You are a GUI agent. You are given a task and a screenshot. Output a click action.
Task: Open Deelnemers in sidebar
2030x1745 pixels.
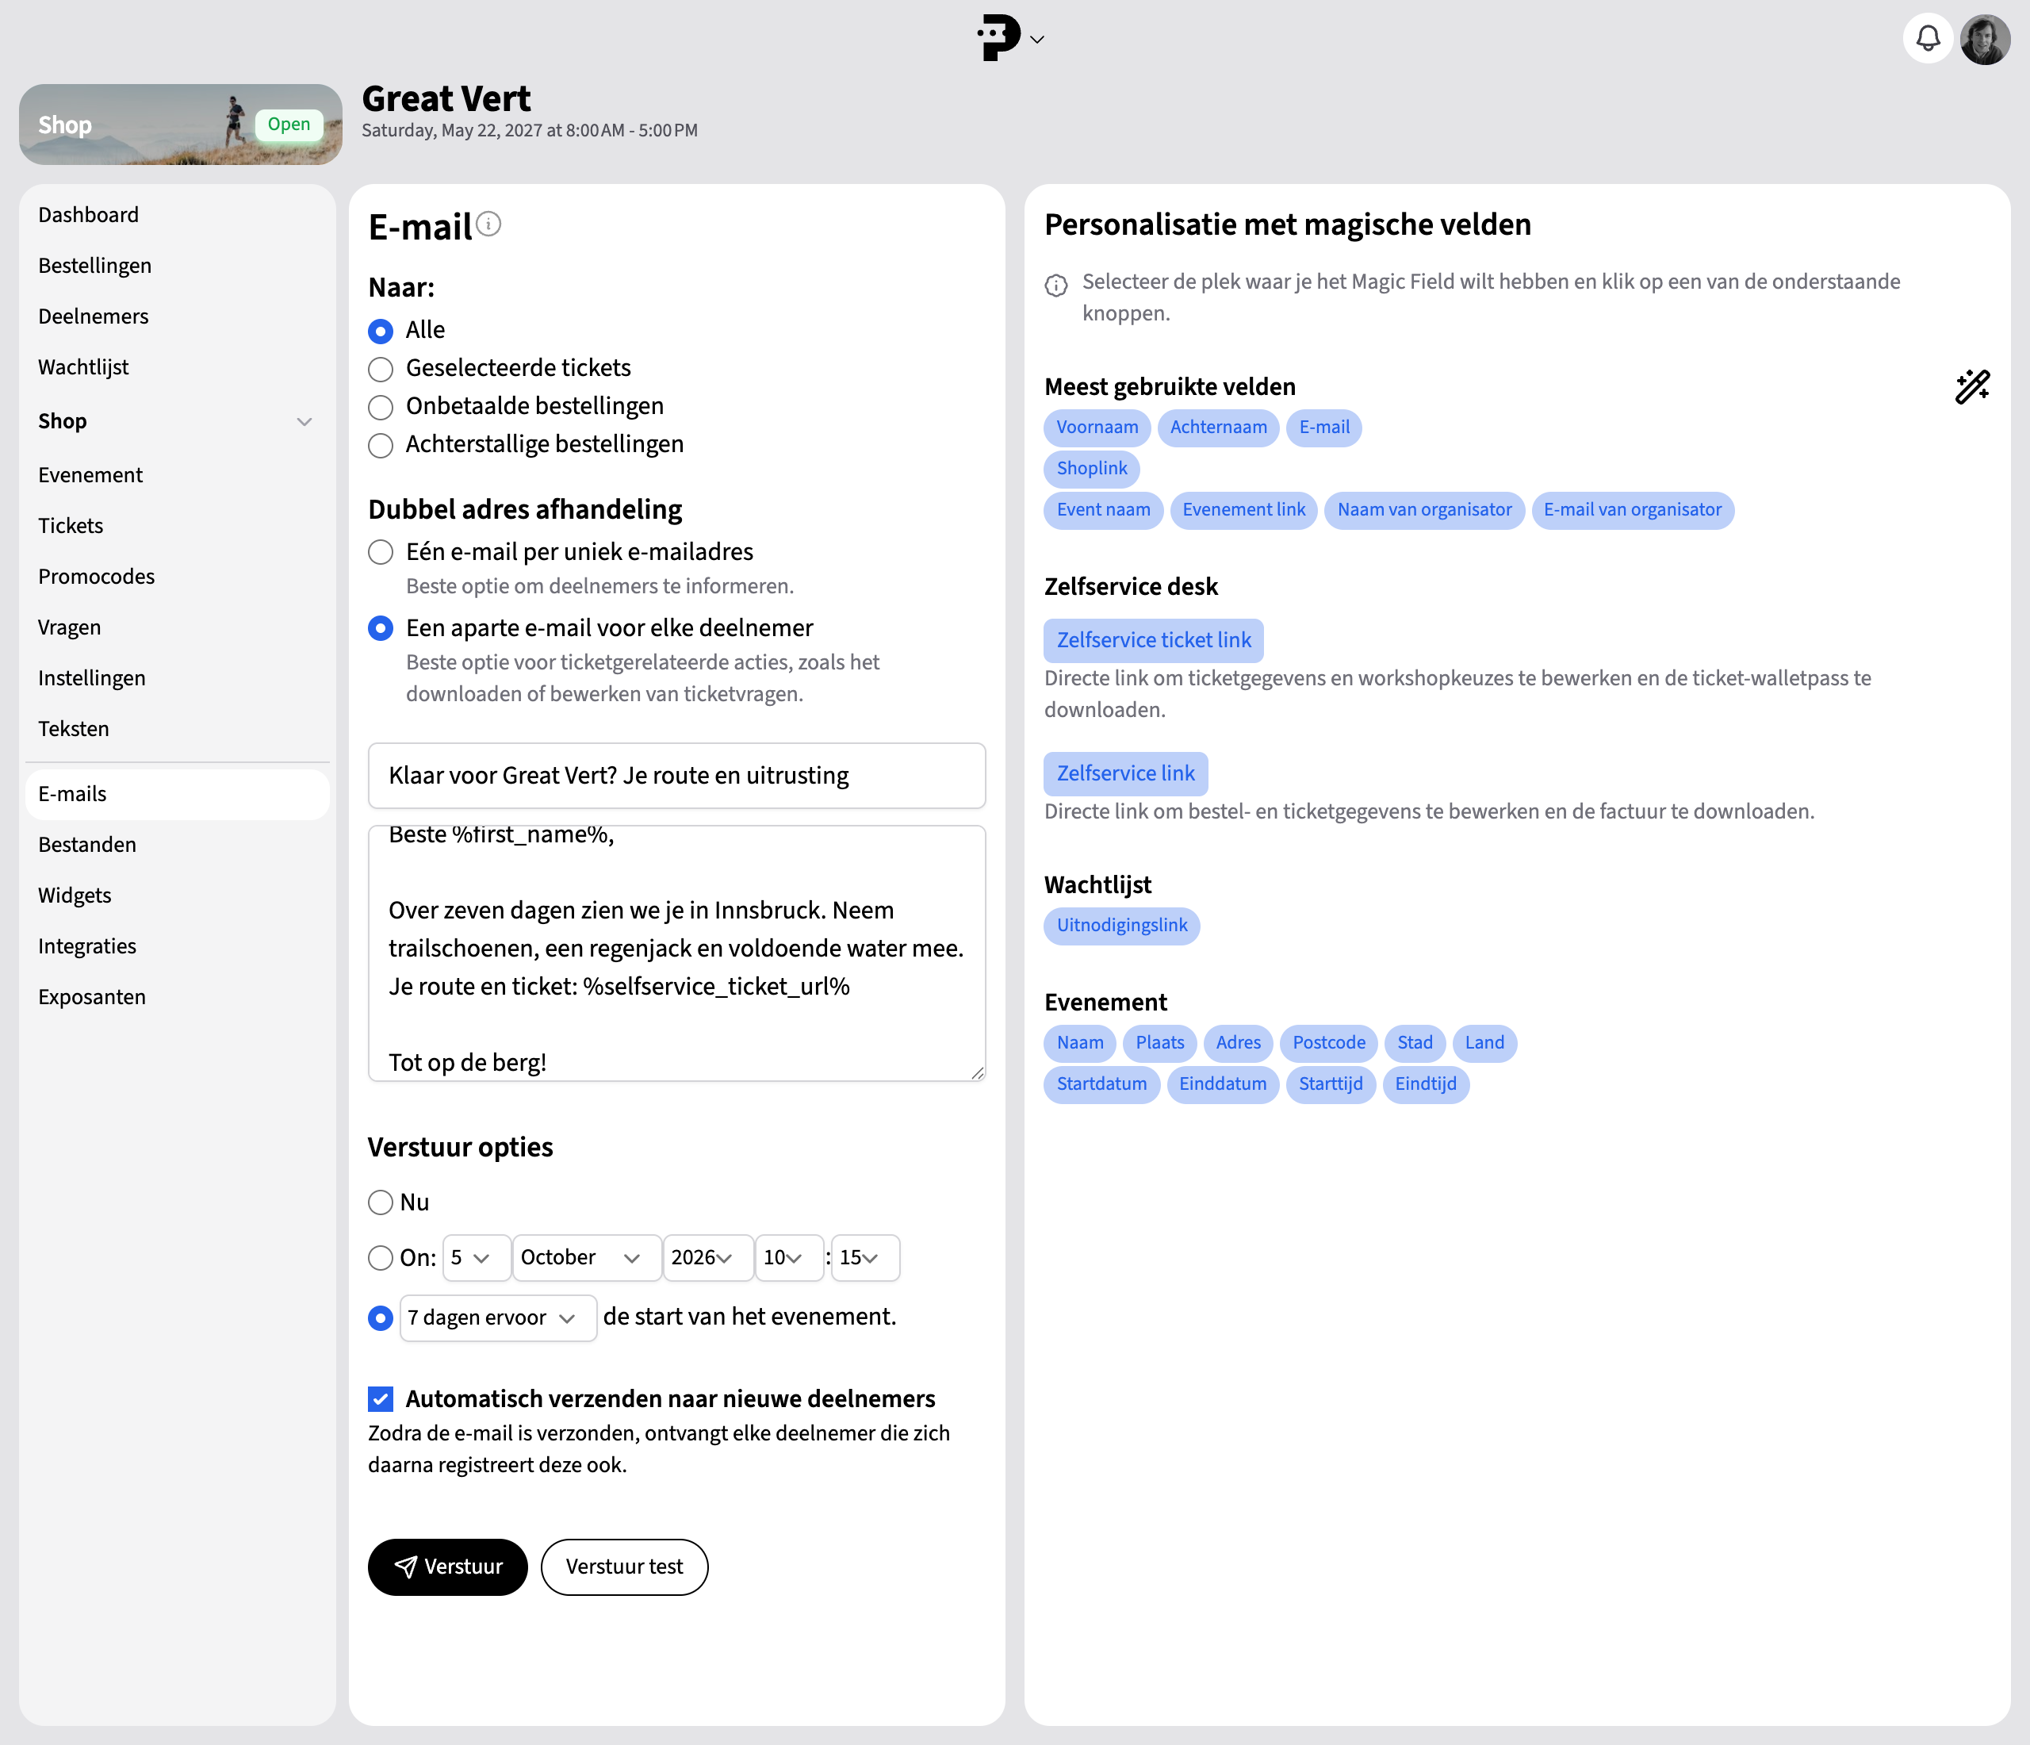click(x=93, y=316)
